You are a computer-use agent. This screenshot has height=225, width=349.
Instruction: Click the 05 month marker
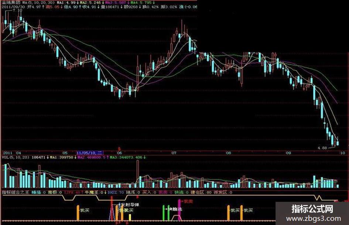pos(65,153)
